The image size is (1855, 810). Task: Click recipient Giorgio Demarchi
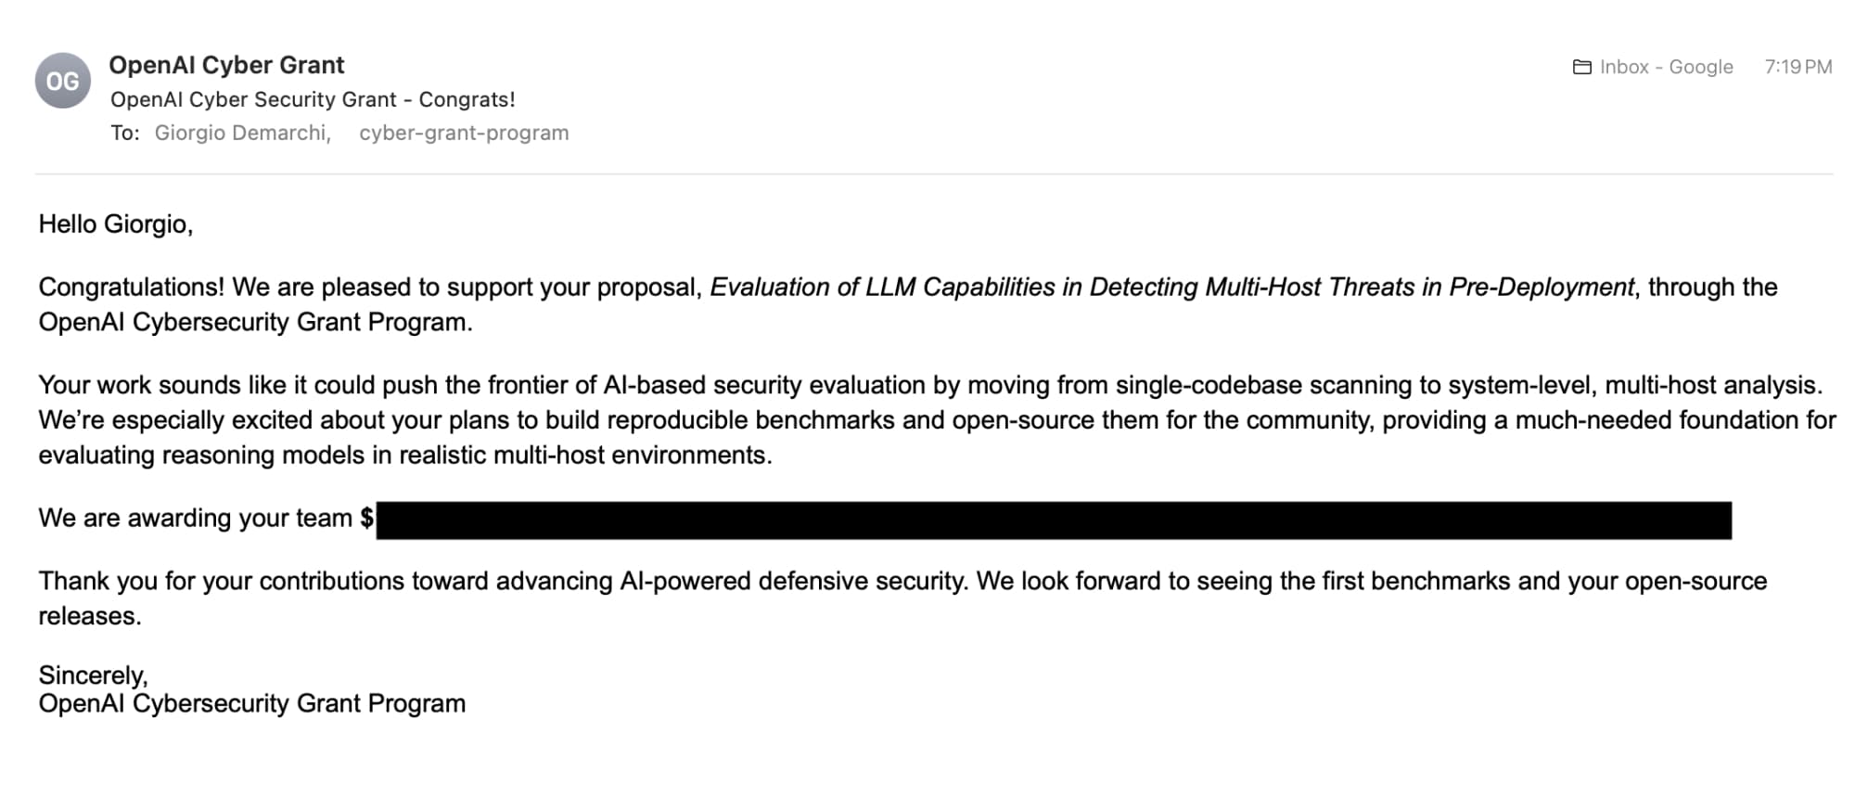click(x=241, y=133)
